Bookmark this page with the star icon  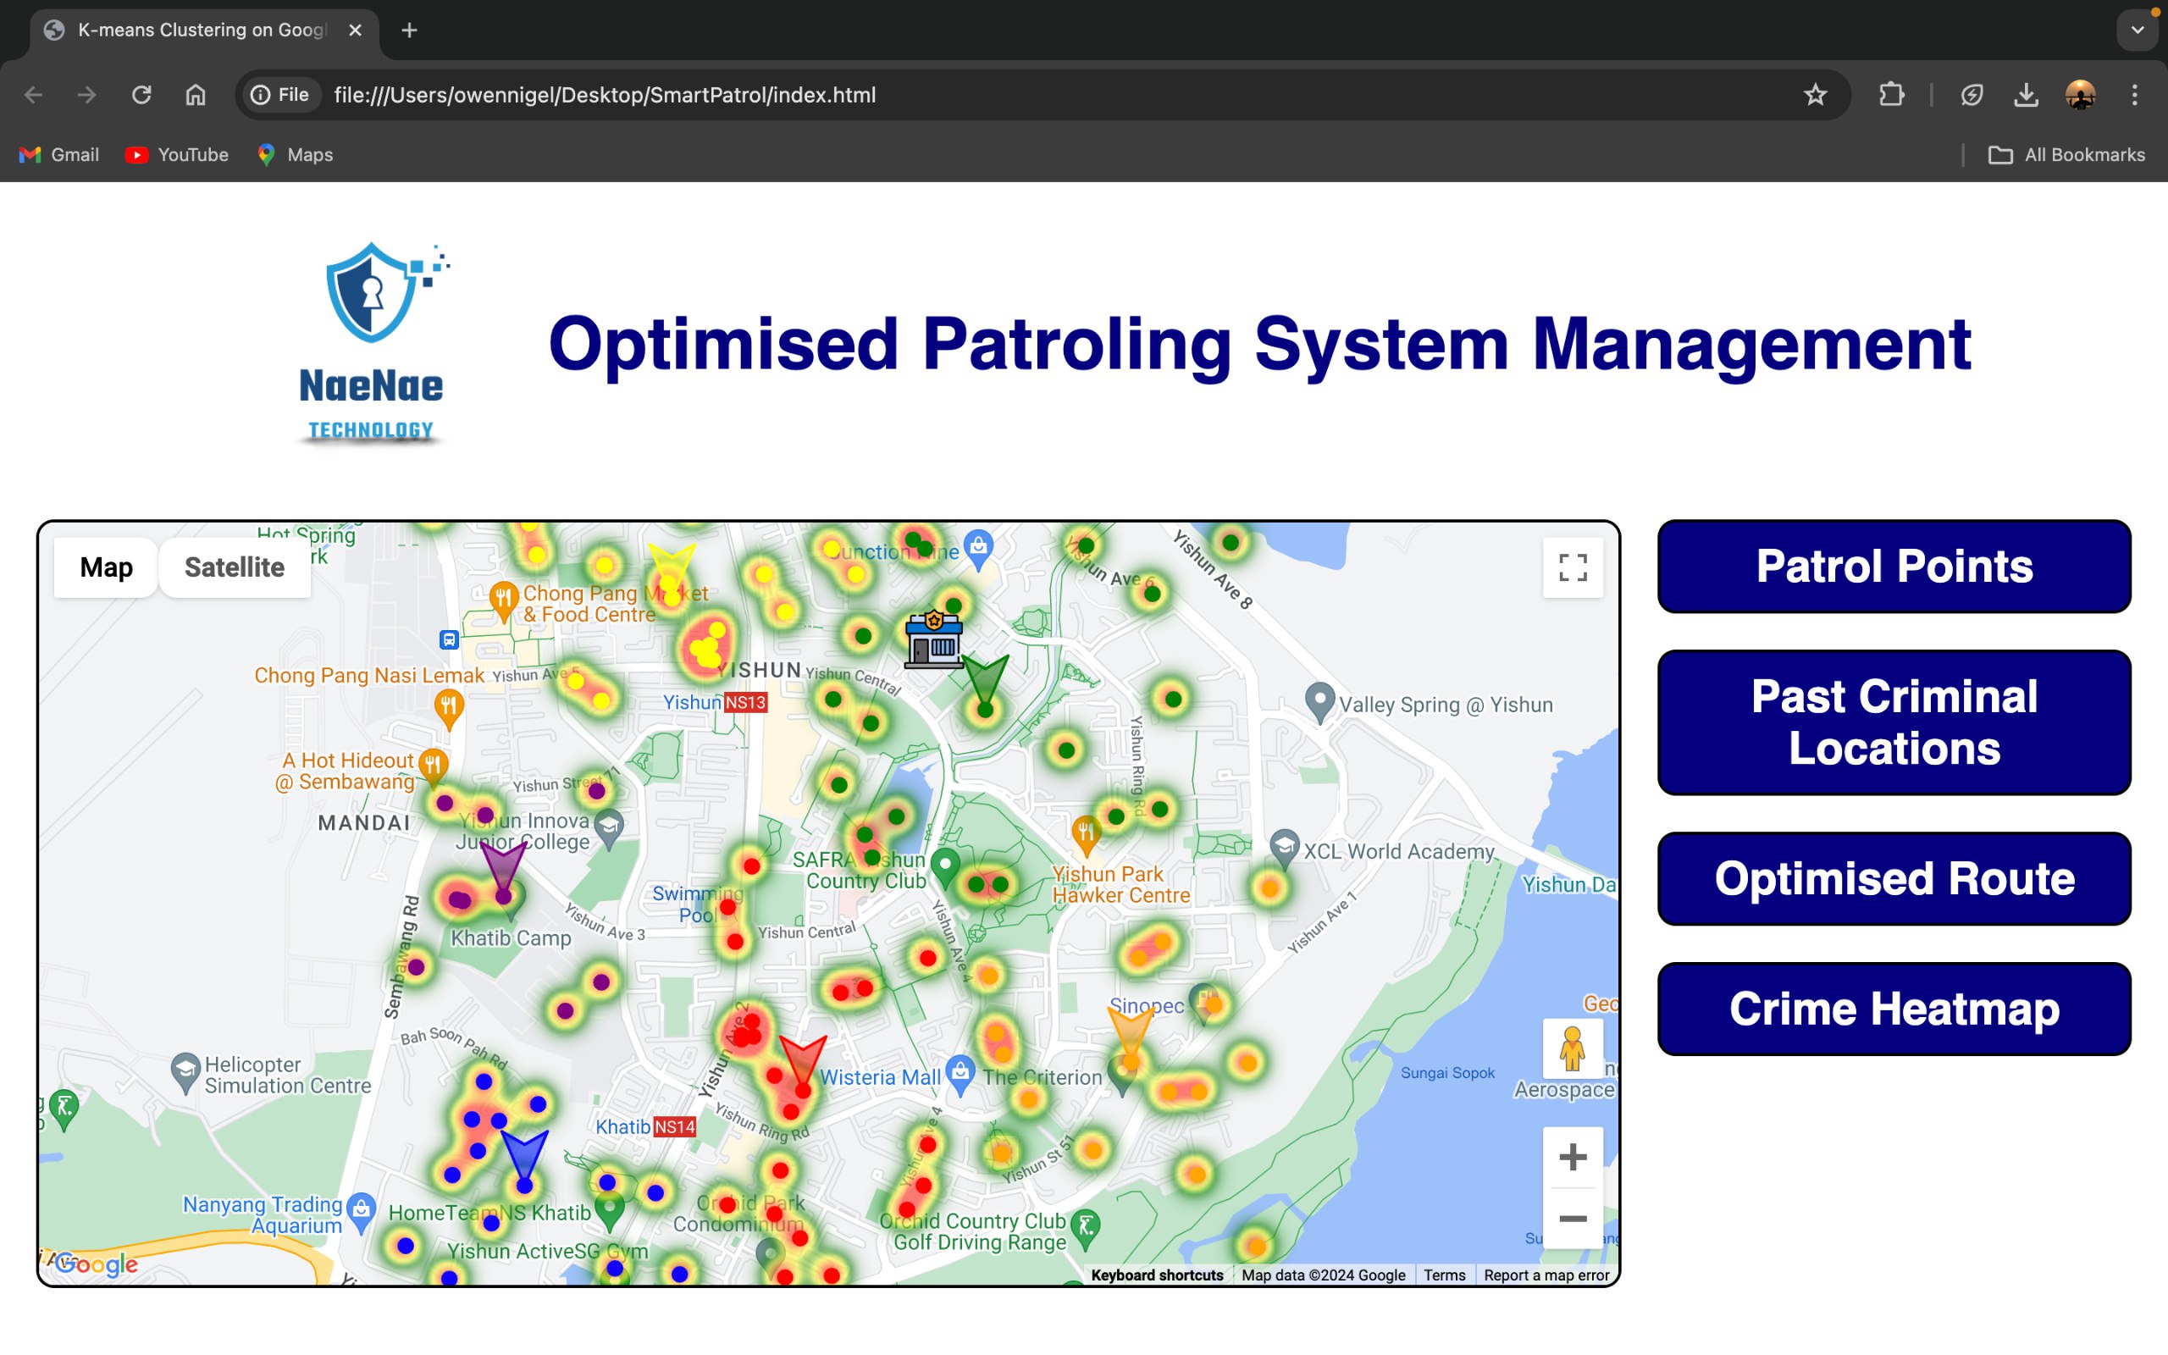1815,95
